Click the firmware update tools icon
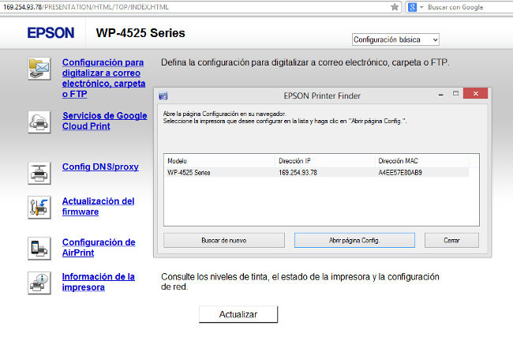 39,208
